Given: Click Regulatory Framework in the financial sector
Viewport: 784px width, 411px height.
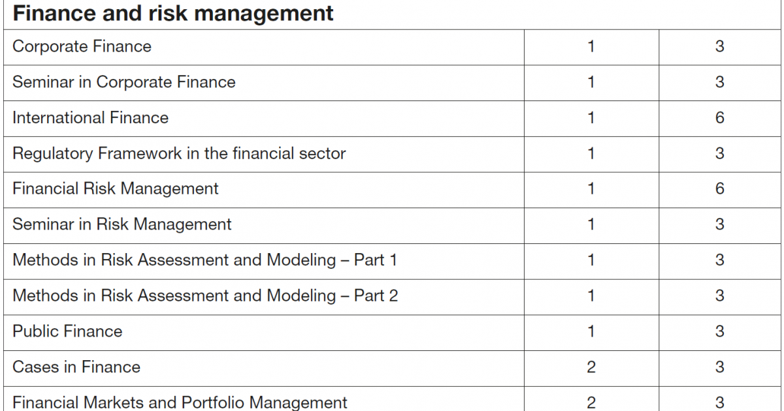Looking at the screenshot, I should [179, 153].
